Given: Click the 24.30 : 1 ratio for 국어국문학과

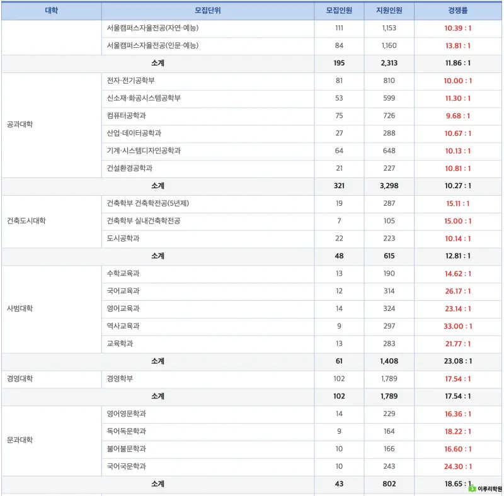Looking at the screenshot, I should tap(458, 466).
